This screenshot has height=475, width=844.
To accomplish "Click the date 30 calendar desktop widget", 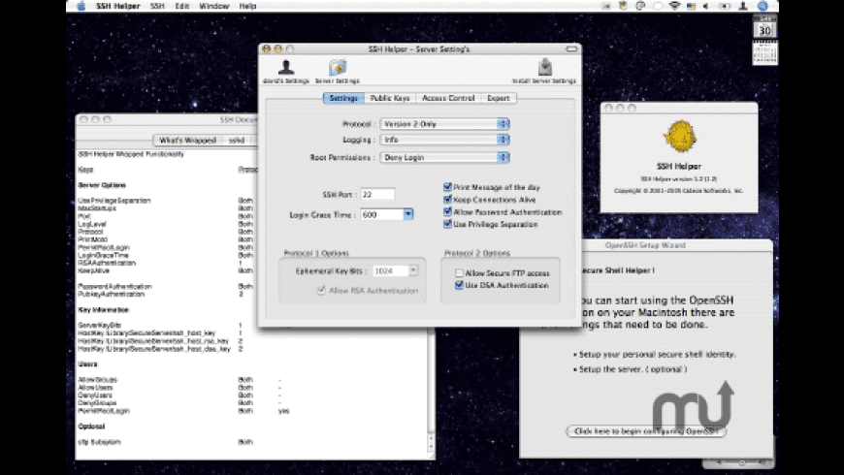I will pos(764,26).
